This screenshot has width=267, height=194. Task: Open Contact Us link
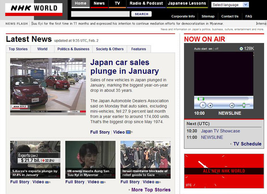tap(230, 16)
